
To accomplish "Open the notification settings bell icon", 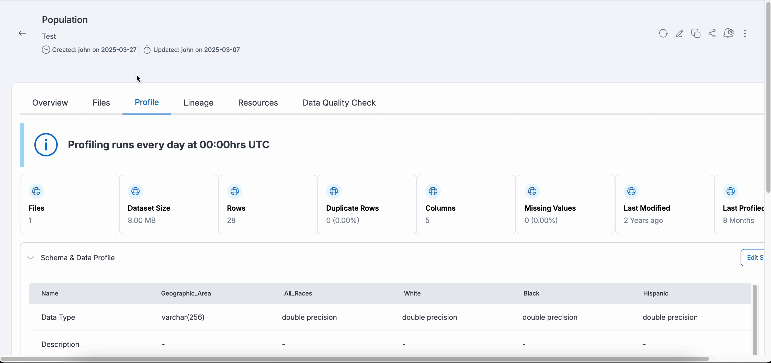I will tap(729, 33).
